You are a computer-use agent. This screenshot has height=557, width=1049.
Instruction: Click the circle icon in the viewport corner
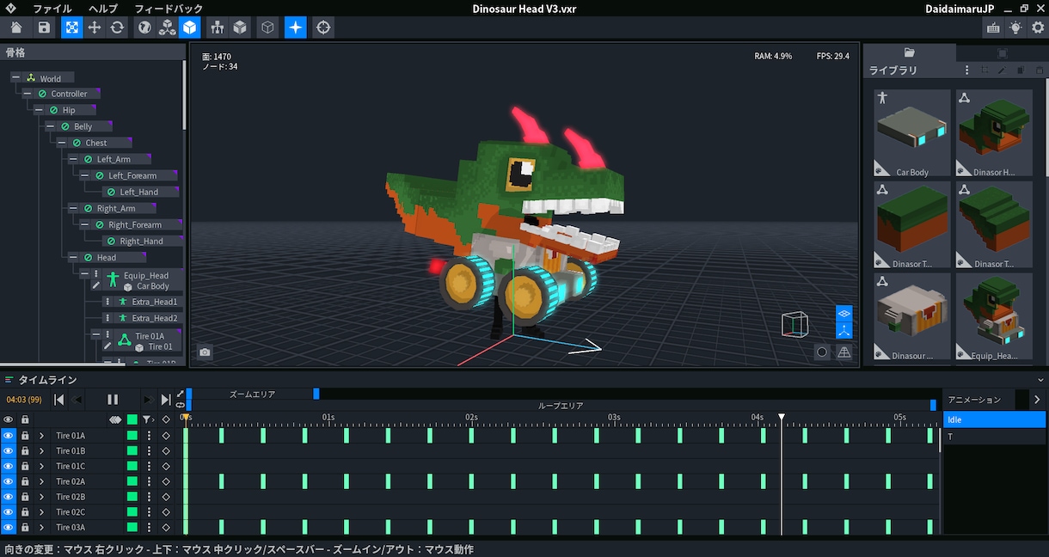(822, 352)
